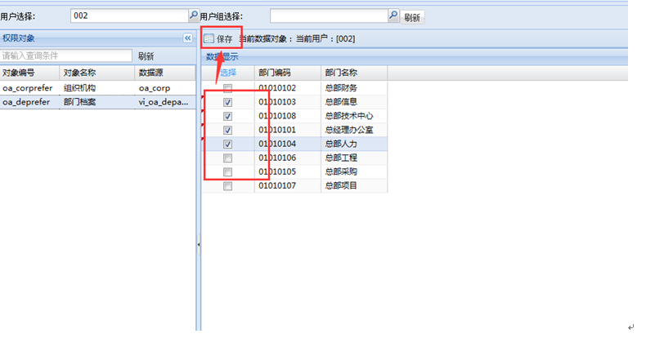Check the checkbox for 总部工程
This screenshot has height=338, width=664.
coord(228,158)
